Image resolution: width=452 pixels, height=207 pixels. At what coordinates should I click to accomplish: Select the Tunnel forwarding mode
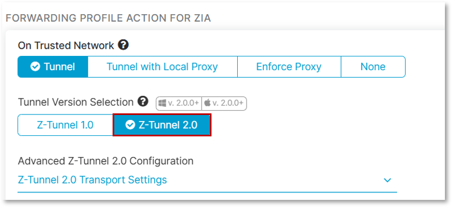coord(53,67)
